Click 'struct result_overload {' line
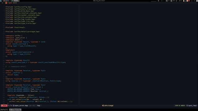 17,44
